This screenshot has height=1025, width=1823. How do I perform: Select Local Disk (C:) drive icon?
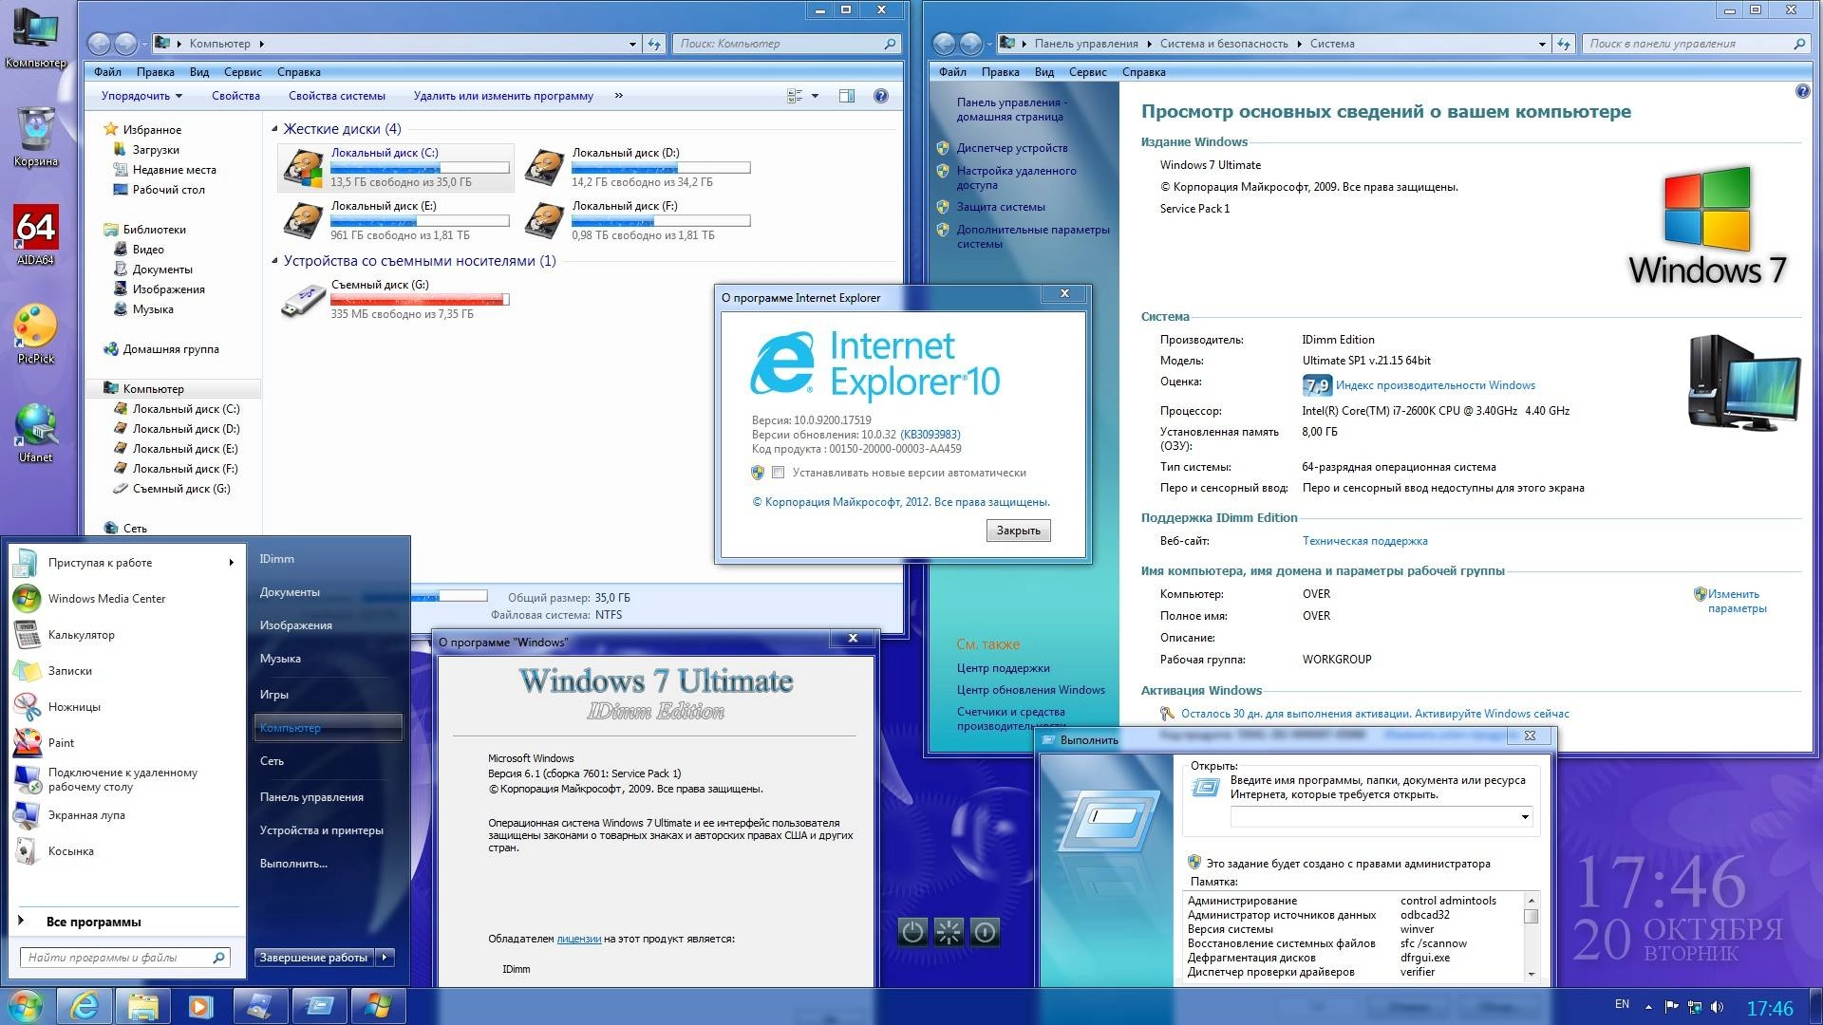[303, 168]
